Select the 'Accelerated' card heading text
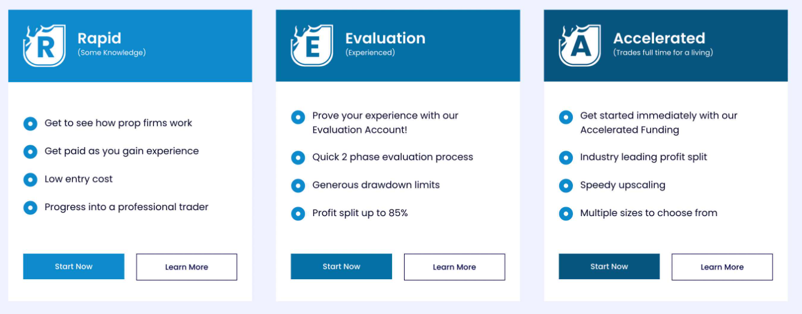802x314 pixels. pyautogui.click(x=659, y=38)
